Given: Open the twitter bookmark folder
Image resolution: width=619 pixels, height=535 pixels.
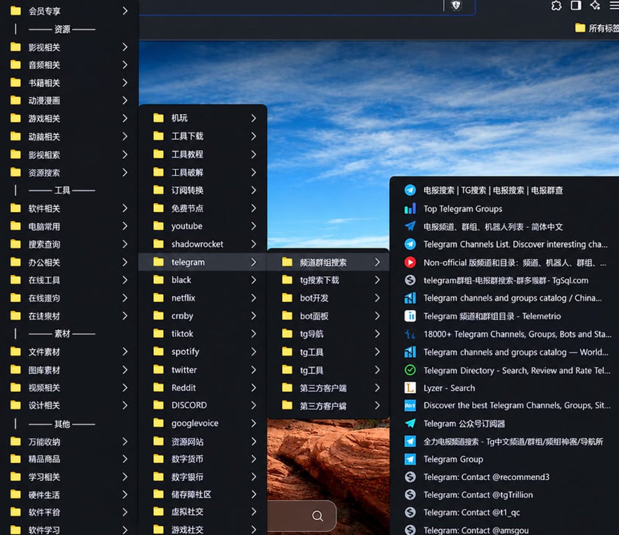Looking at the screenshot, I should (x=203, y=370).
